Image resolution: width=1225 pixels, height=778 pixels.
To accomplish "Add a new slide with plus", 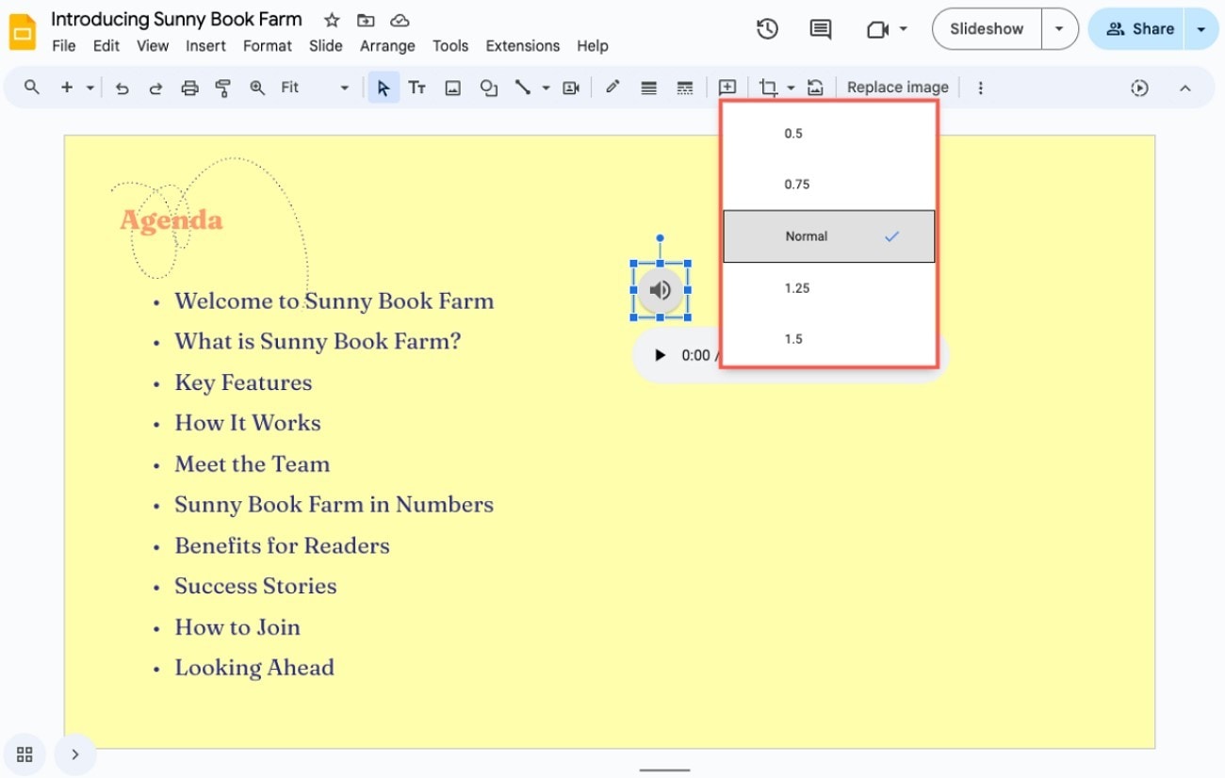I will pyautogui.click(x=67, y=88).
